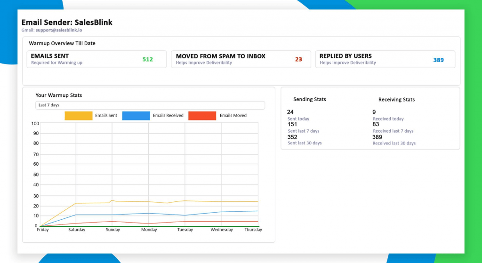The height and width of the screenshot is (263, 482).
Task: Click the 352 sent last 30 days value
Action: (x=292, y=137)
